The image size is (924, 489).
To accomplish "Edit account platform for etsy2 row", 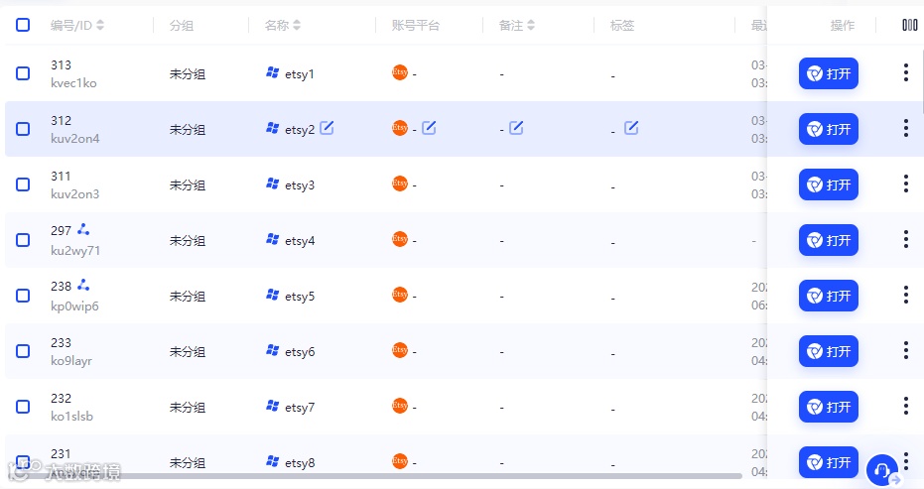I will coord(429,128).
